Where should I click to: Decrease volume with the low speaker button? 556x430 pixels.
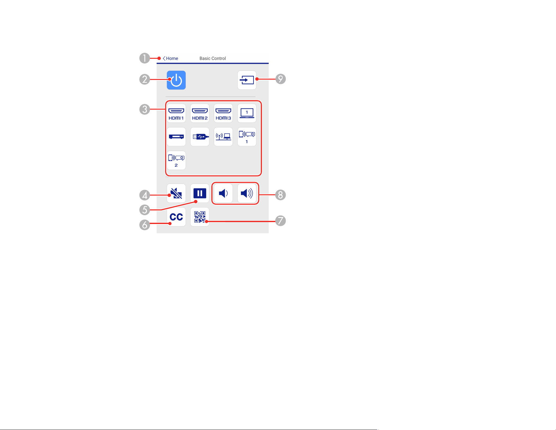click(x=223, y=193)
